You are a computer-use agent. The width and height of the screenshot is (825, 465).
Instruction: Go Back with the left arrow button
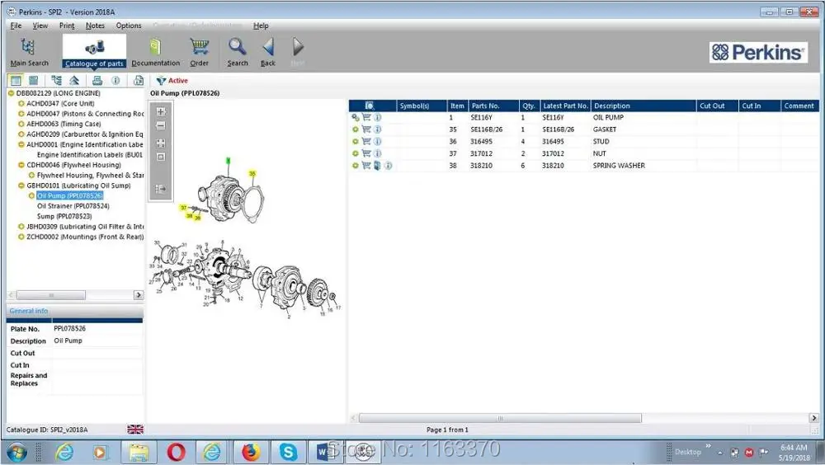point(268,52)
